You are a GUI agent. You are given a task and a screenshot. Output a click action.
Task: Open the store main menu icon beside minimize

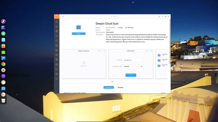pyautogui.click(x=159, y=17)
